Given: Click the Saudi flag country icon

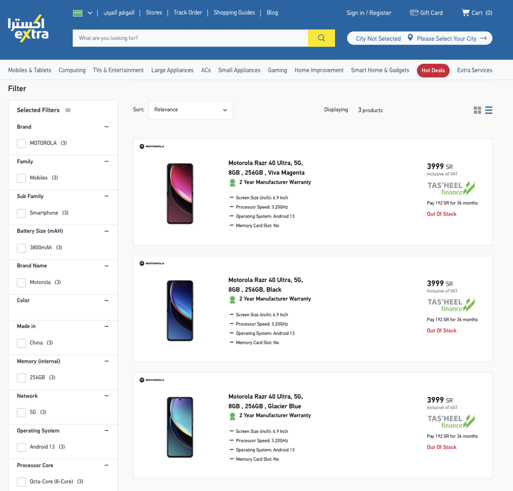Looking at the screenshot, I should (x=78, y=13).
